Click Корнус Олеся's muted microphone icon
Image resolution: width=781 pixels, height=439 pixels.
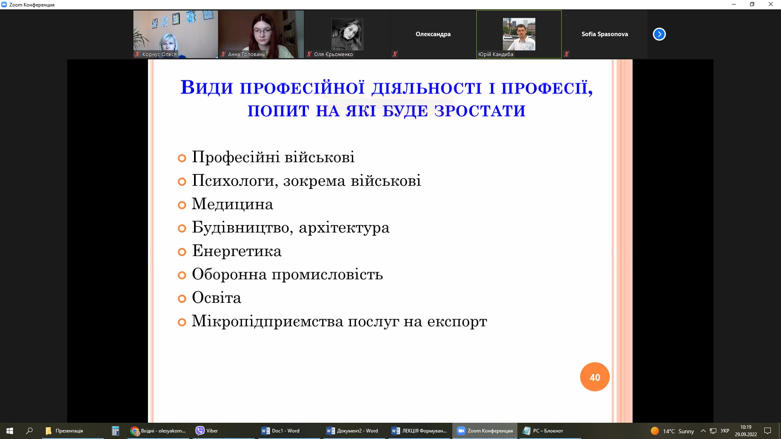(x=137, y=54)
